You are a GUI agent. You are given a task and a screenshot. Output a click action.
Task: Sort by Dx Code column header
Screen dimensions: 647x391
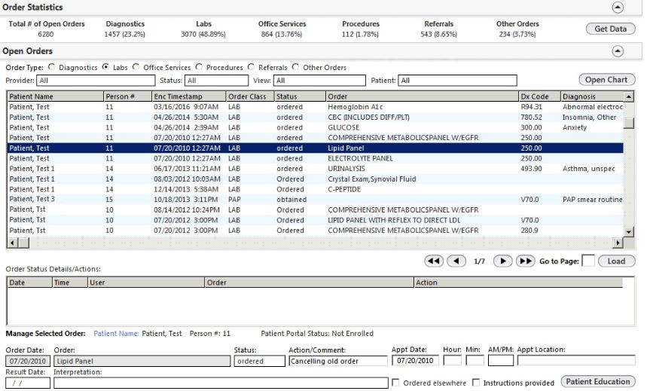[x=539, y=96]
